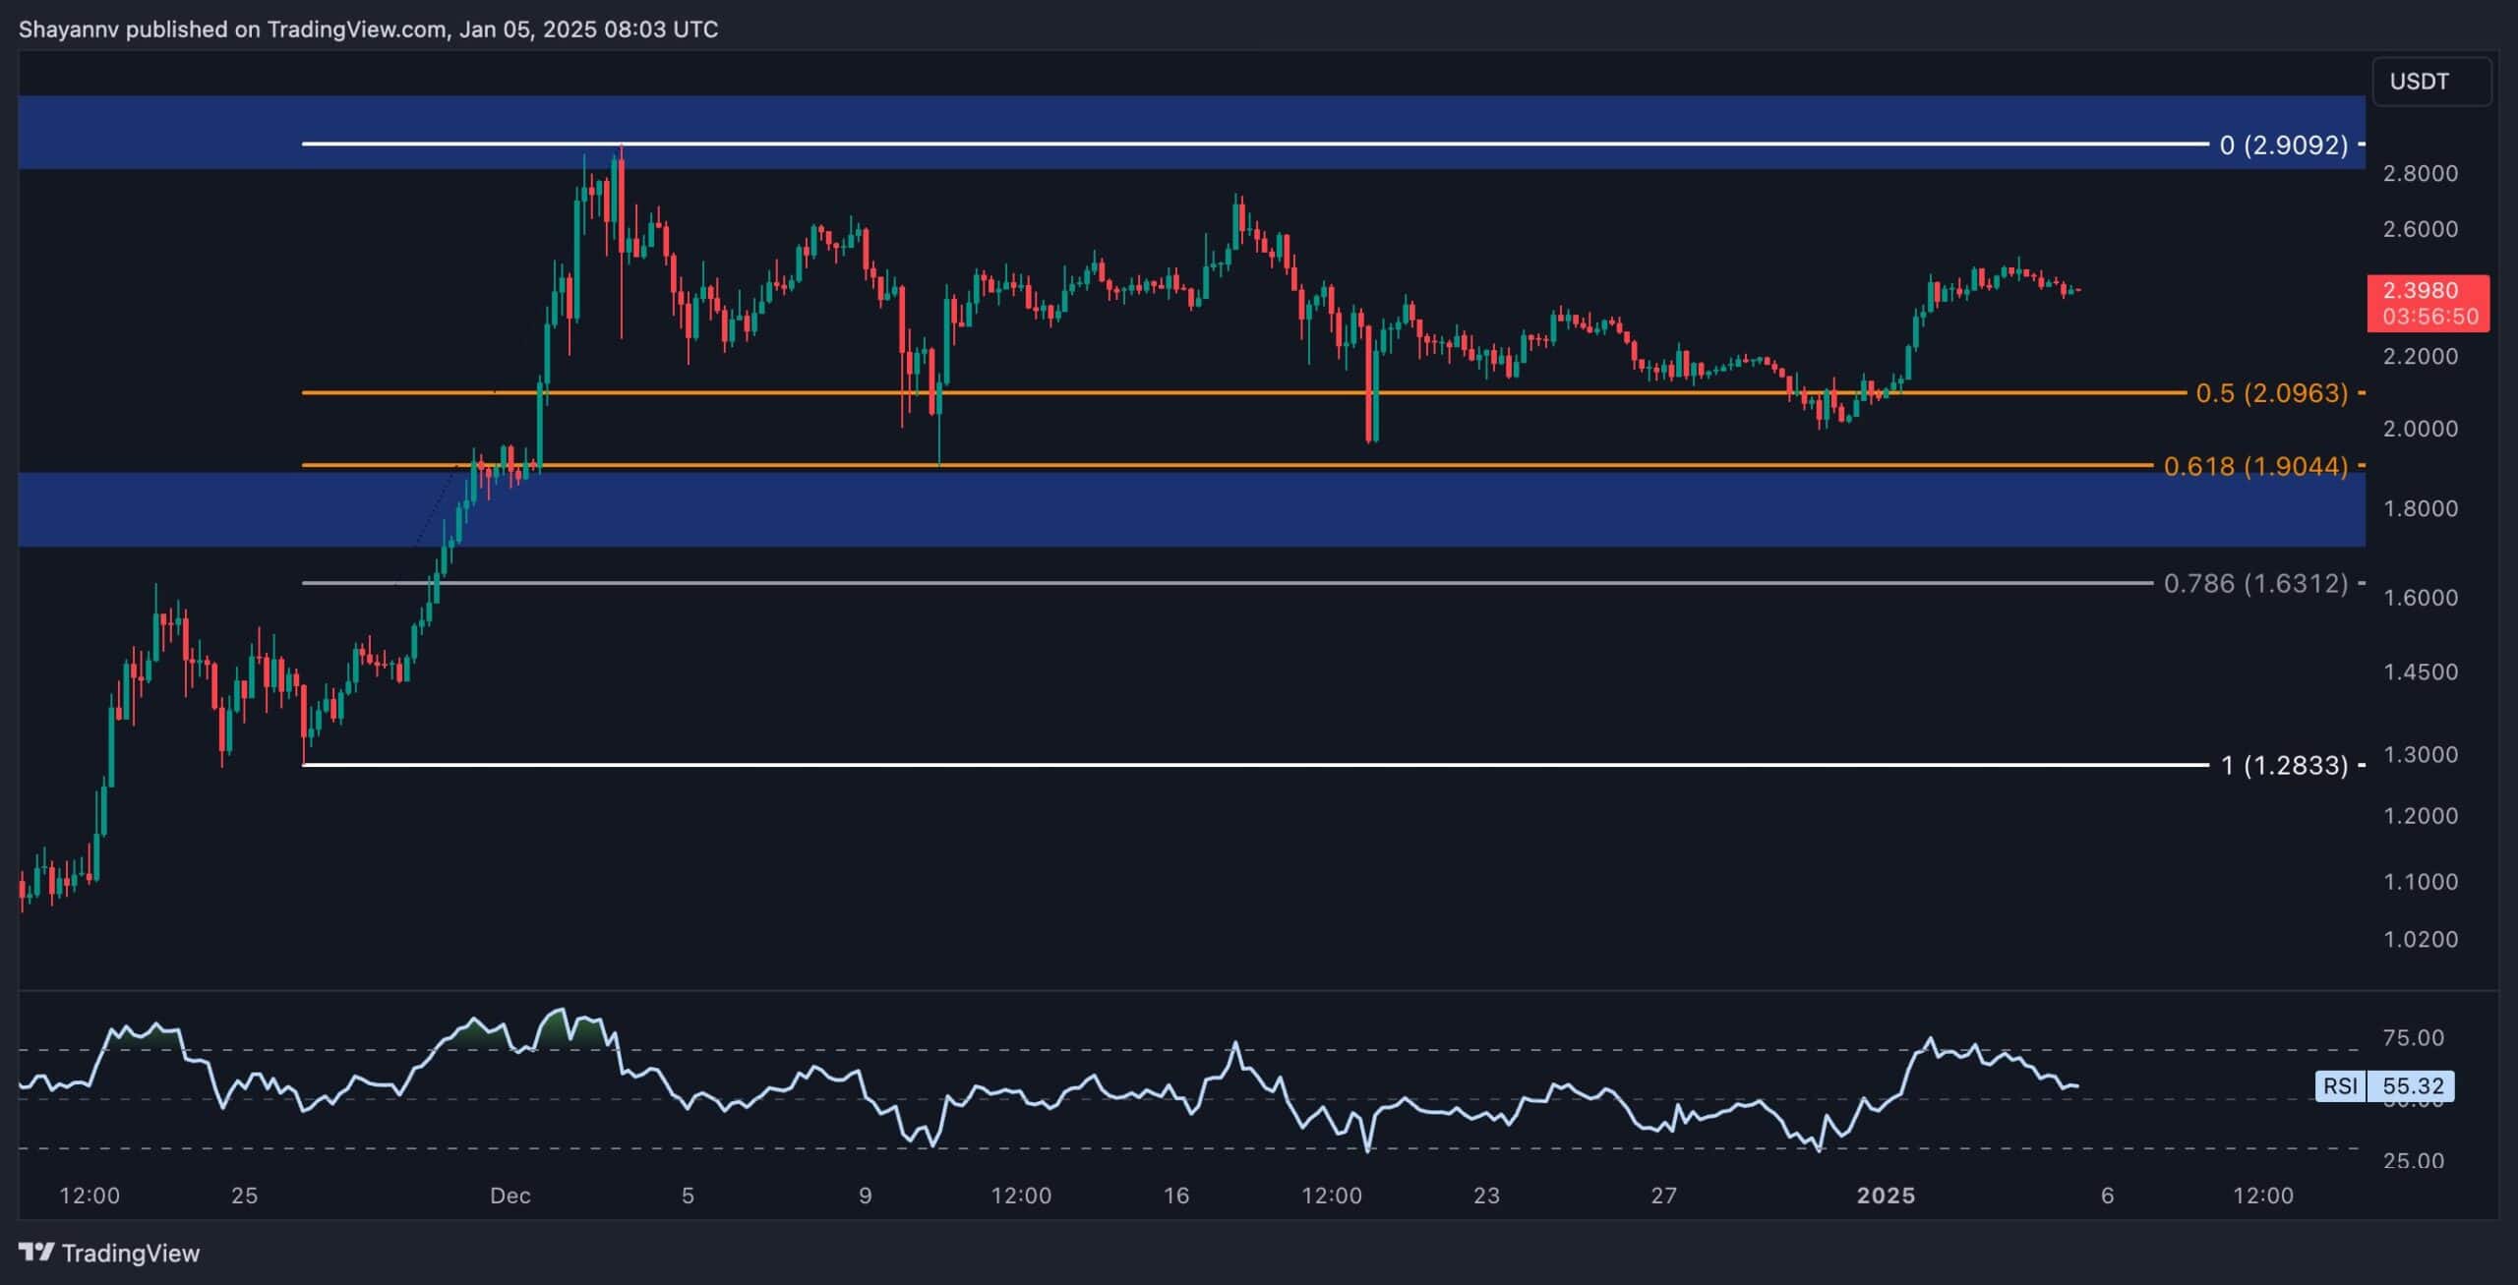Click the Dec date on time axis

[x=510, y=1197]
